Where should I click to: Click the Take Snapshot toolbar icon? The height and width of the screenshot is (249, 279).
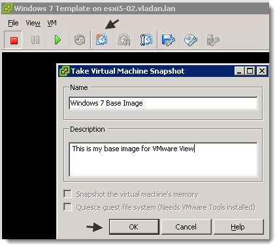tap(101, 40)
